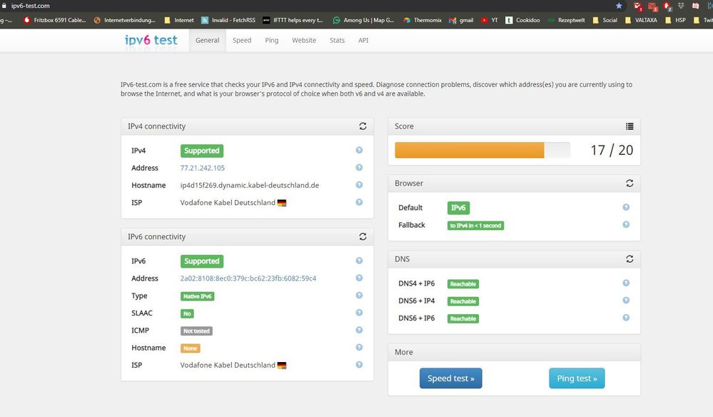
Task: Open help for the ICMP row
Action: click(359, 330)
